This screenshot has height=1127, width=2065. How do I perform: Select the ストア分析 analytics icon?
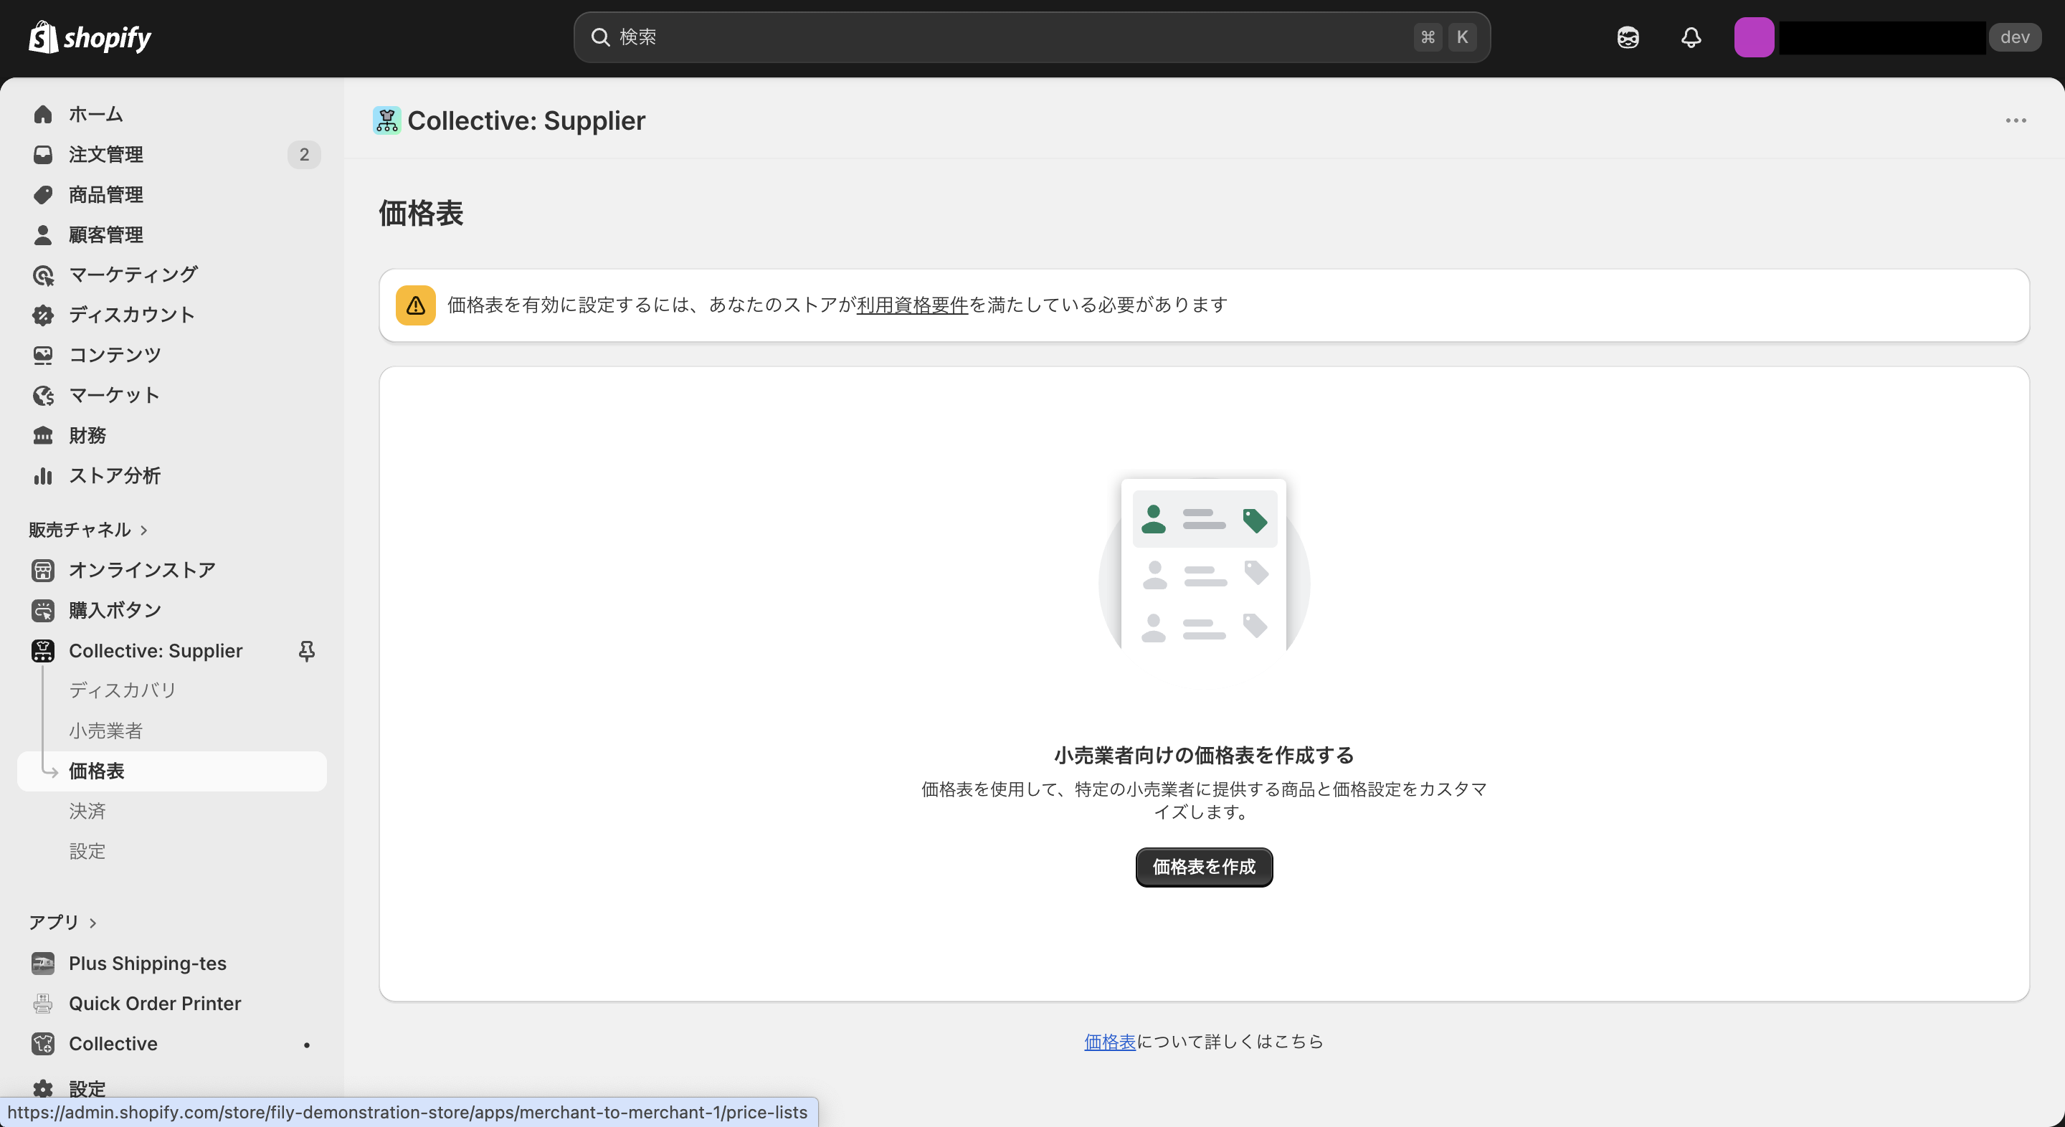pyautogui.click(x=42, y=475)
